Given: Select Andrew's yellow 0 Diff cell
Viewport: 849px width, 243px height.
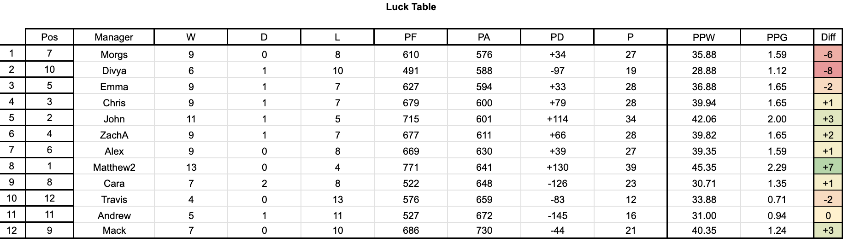Looking at the screenshot, I should (x=828, y=216).
